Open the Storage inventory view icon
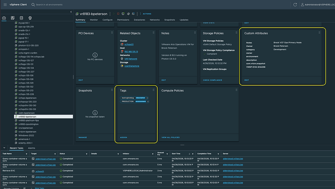 (x=22, y=18)
